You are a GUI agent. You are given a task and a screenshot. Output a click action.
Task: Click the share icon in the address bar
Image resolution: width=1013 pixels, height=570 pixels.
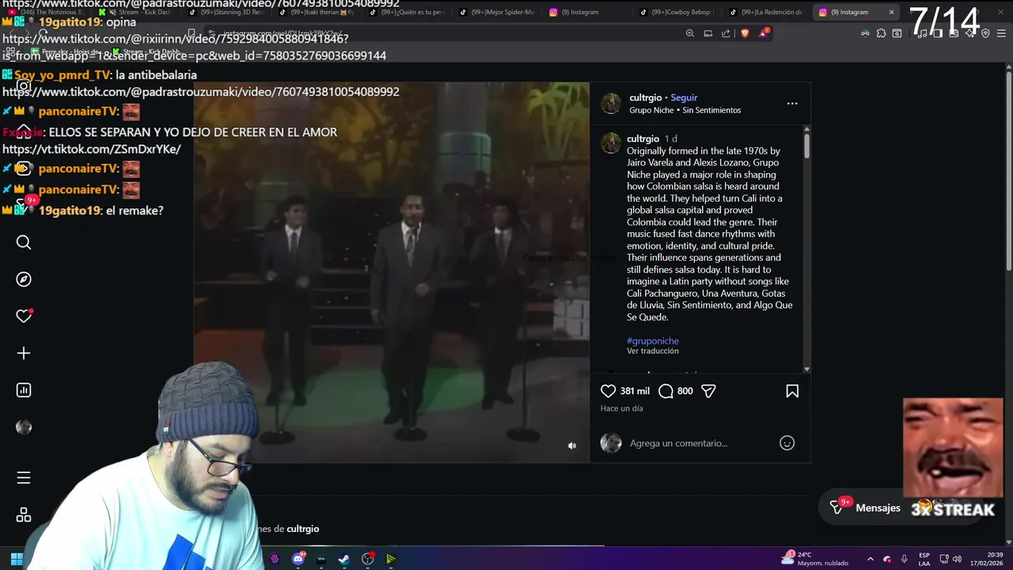point(726,33)
